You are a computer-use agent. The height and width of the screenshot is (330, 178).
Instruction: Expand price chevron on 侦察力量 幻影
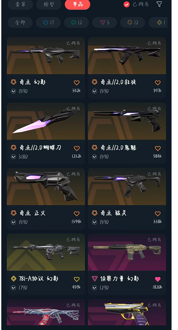tap(94, 288)
